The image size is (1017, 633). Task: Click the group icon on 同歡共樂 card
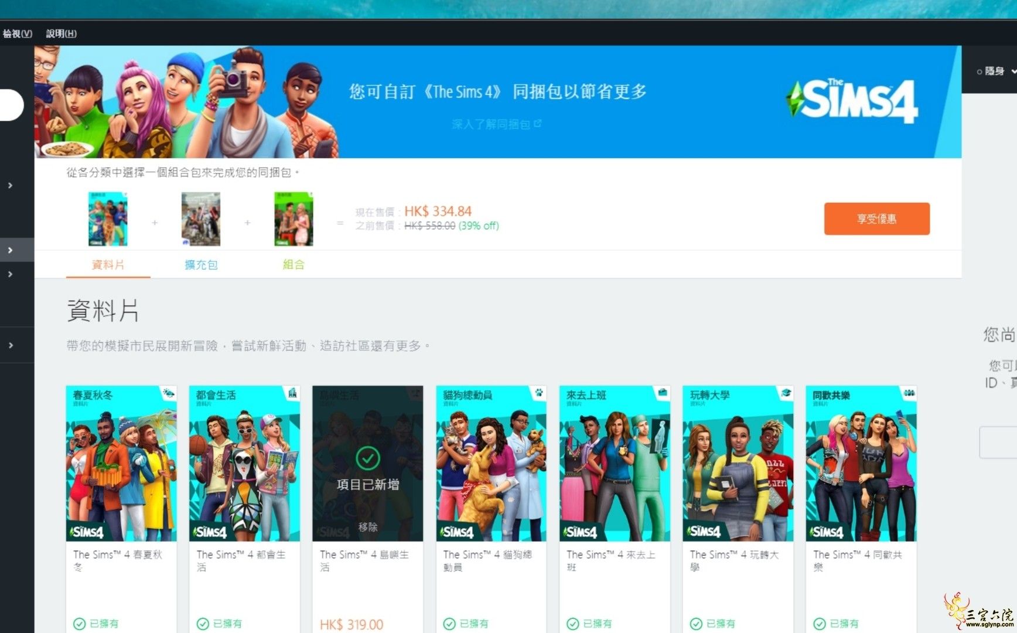tap(909, 393)
